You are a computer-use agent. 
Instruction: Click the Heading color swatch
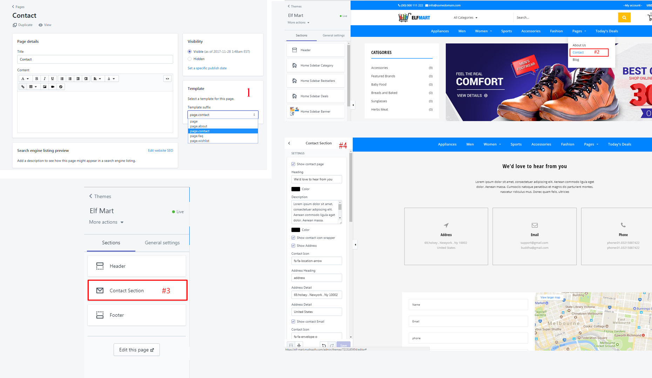pyautogui.click(x=296, y=189)
